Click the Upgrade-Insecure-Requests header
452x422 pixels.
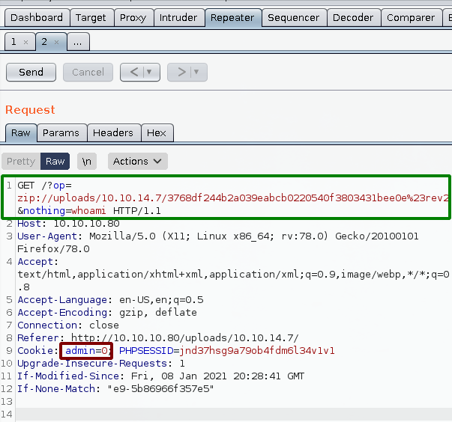coord(101,364)
